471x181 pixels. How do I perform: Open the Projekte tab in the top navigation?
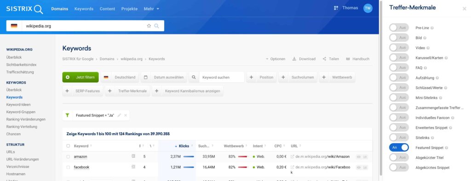point(129,9)
